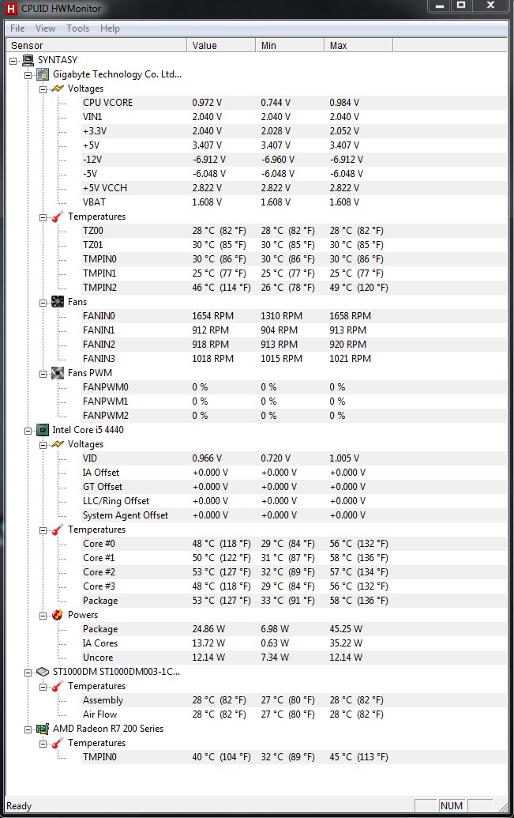Click the CPU Powers flame icon
This screenshot has width=514, height=818.
58,615
